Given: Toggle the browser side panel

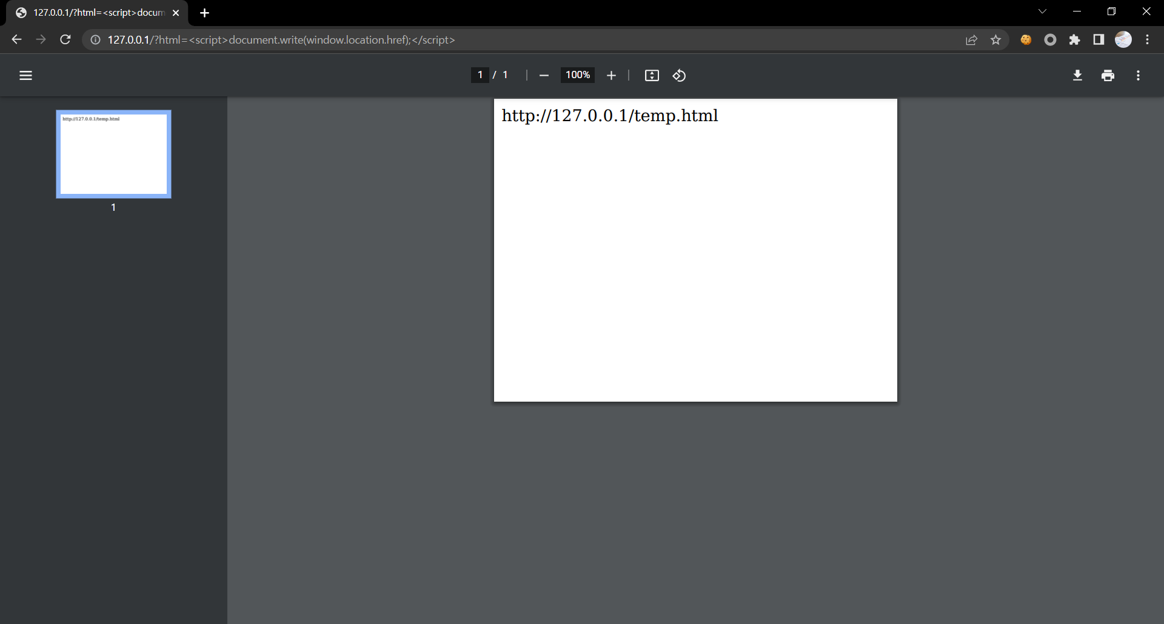Looking at the screenshot, I should coord(1099,39).
